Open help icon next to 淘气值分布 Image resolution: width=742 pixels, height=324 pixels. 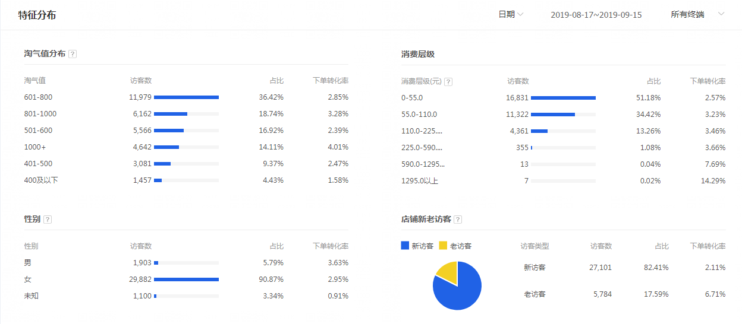73,54
